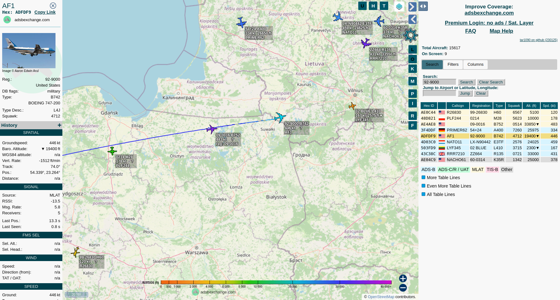560x300 pixels.
Task: Click the search field containing 92-9000
Action: pyautogui.click(x=439, y=82)
